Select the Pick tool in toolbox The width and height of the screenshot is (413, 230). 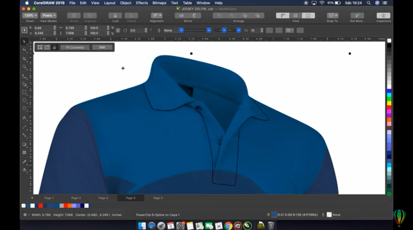(25, 41)
